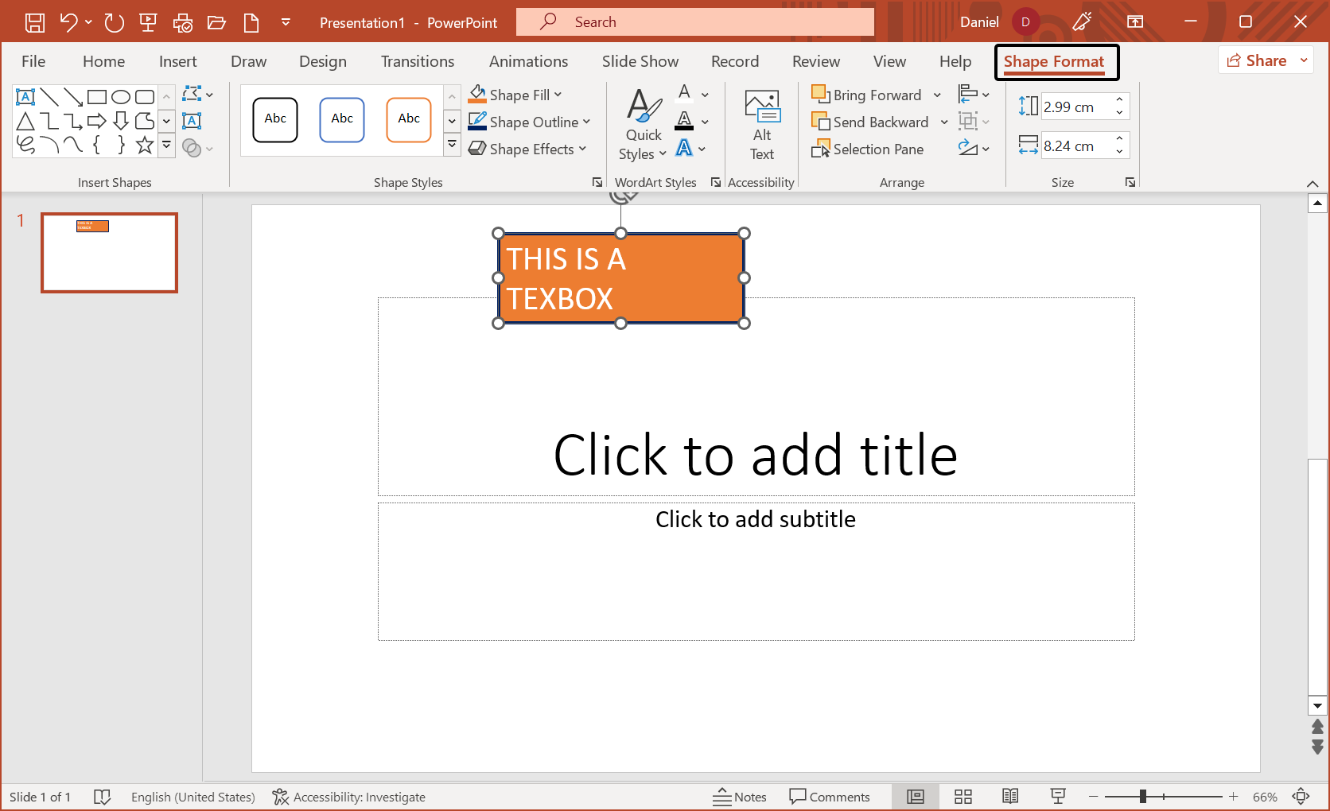Click the Undo arrow icon
Image resolution: width=1330 pixels, height=811 pixels.
point(68,22)
